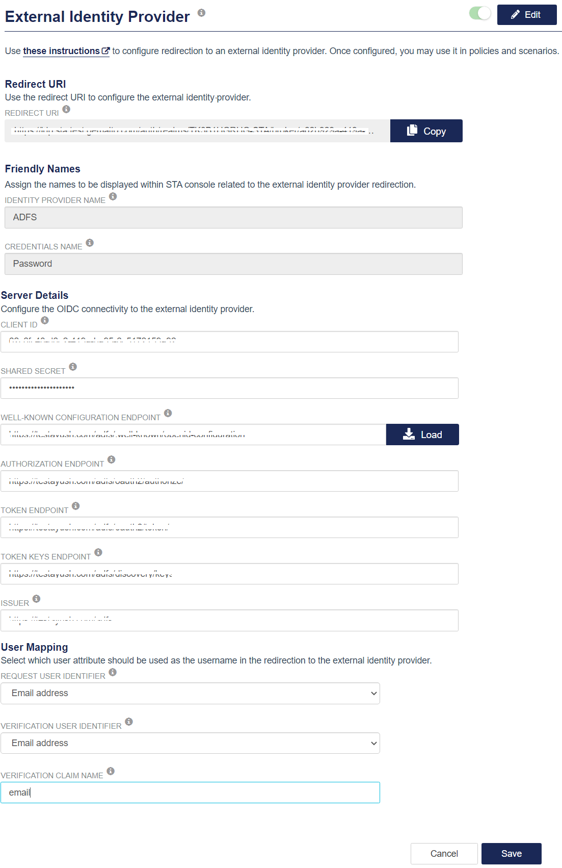The width and height of the screenshot is (562, 868).
Task: Click info icon beside External Identity Provider heading
Action: tap(201, 13)
